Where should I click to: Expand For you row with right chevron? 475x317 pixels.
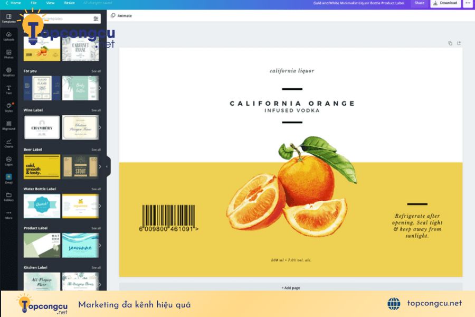click(100, 88)
